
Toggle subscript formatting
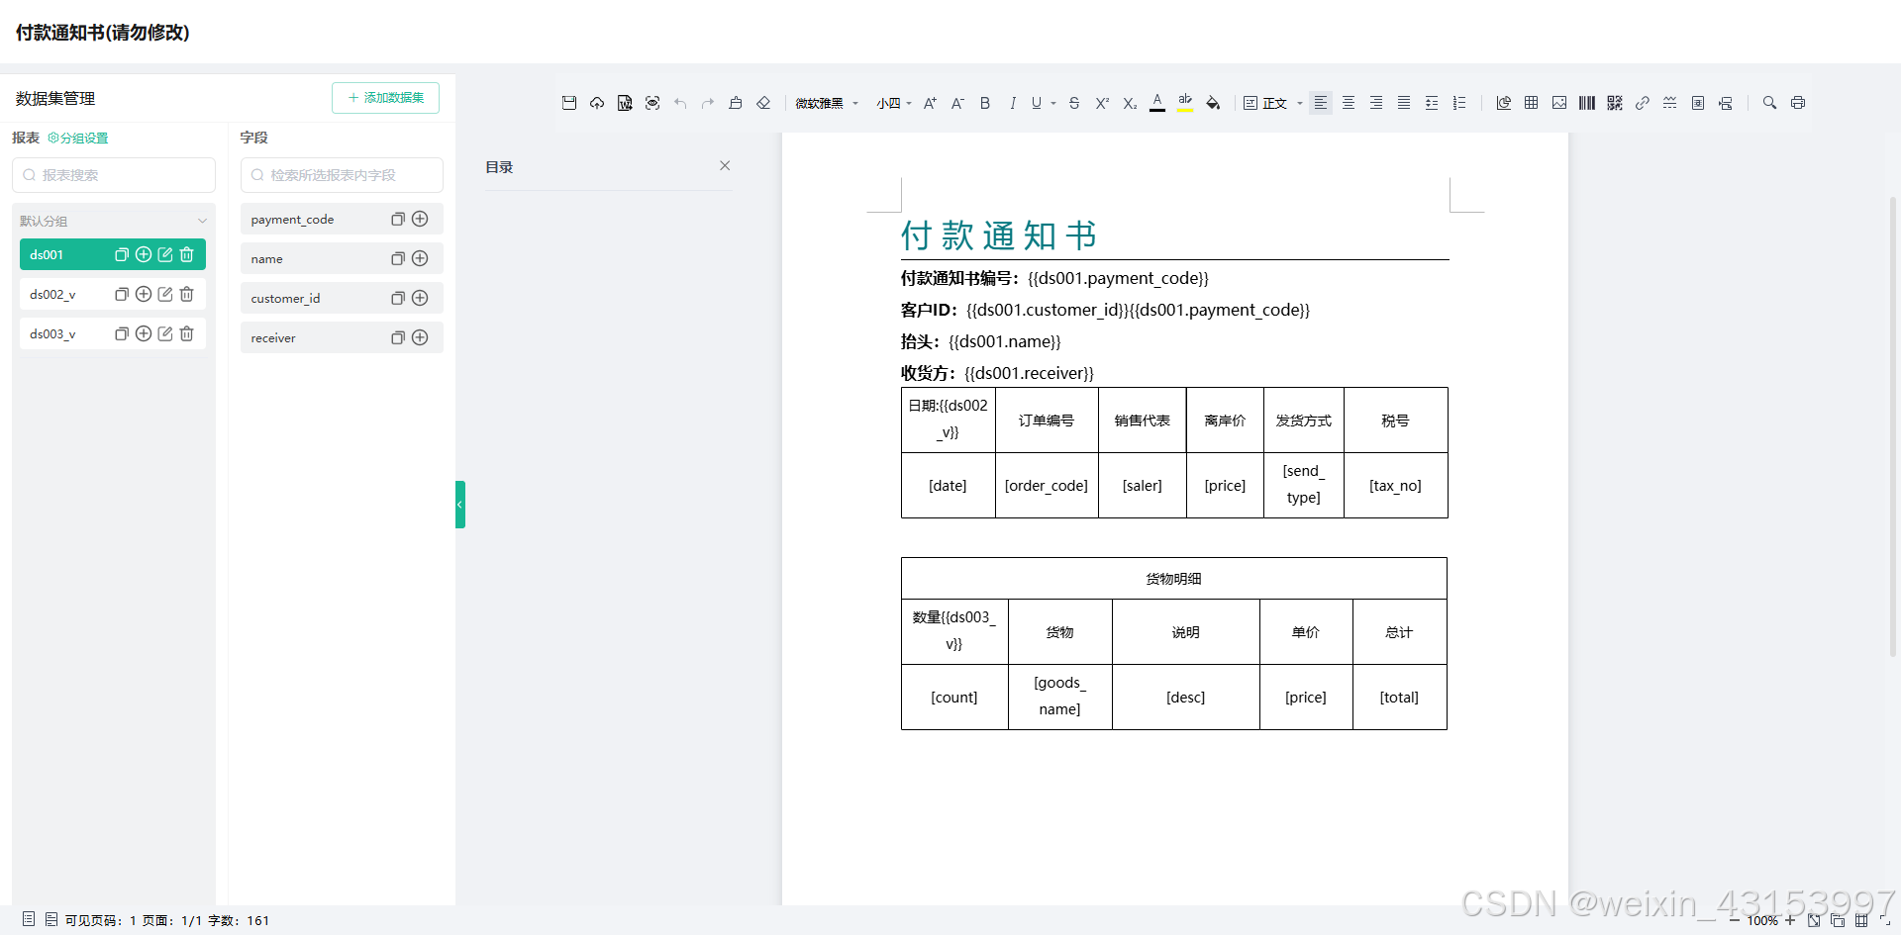pyautogui.click(x=1130, y=103)
